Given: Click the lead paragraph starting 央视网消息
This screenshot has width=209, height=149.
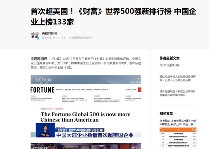Looking at the screenshot, I should (86, 63).
